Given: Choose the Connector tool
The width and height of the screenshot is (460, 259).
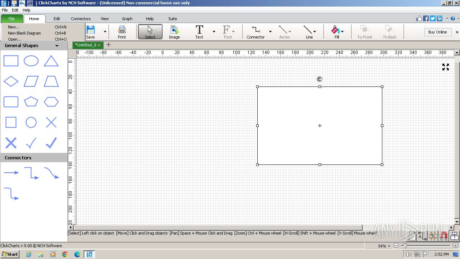Looking at the screenshot, I should pos(256,32).
